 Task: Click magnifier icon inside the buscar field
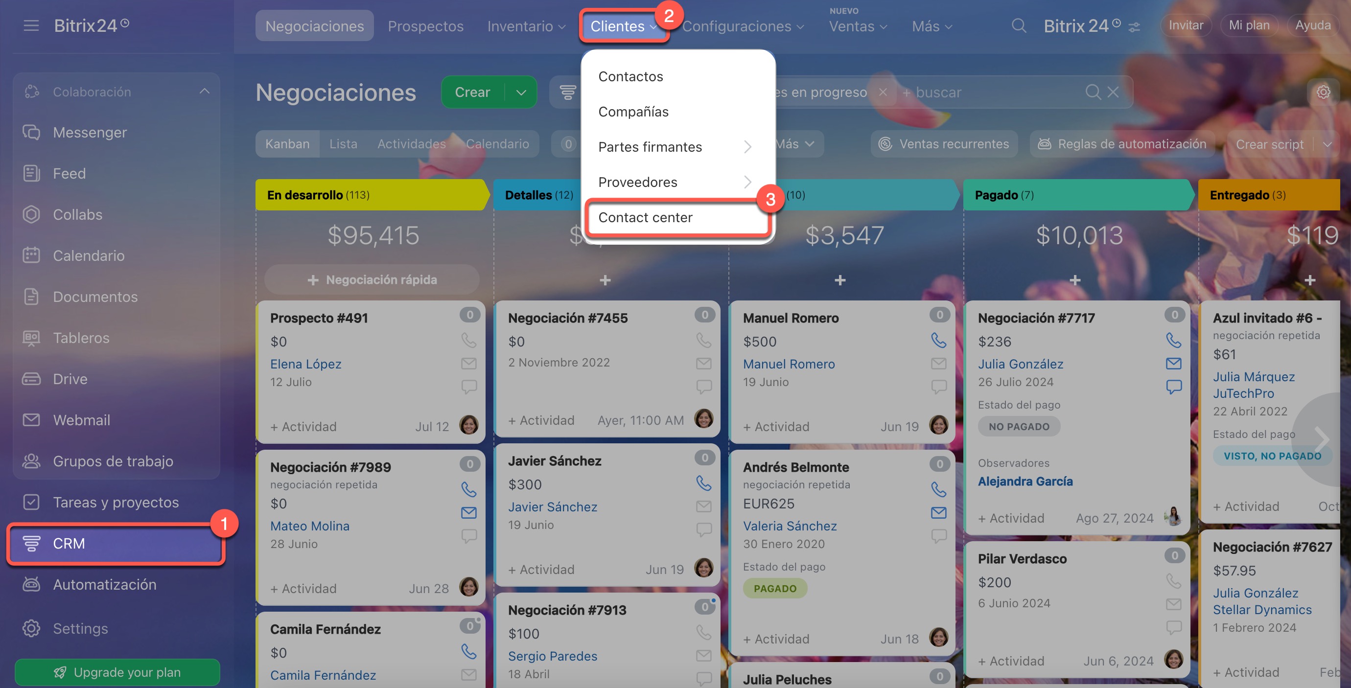click(x=1093, y=92)
